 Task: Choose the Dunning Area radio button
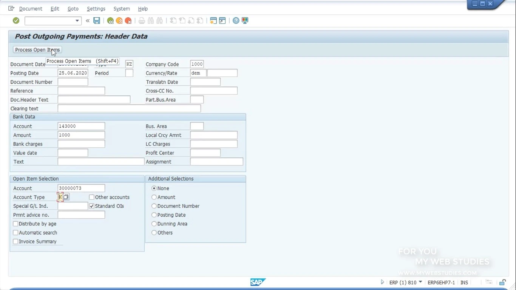[154, 224]
